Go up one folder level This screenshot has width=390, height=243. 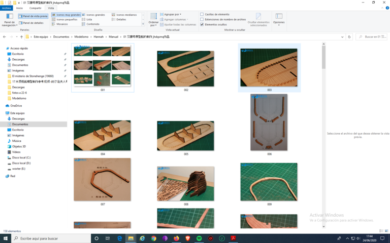[22, 36]
